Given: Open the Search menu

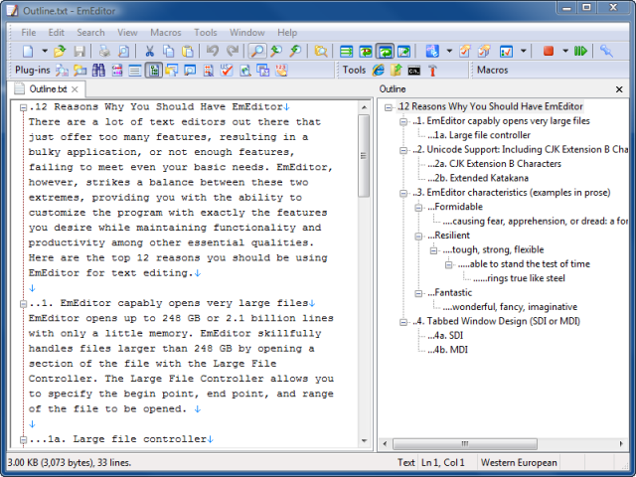Looking at the screenshot, I should tap(90, 33).
